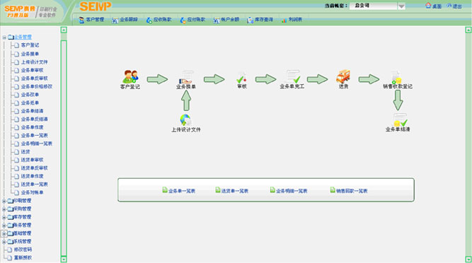Click the 退出 logout link

click(454, 6)
